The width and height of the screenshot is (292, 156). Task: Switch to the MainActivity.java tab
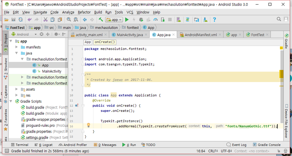click(129, 35)
